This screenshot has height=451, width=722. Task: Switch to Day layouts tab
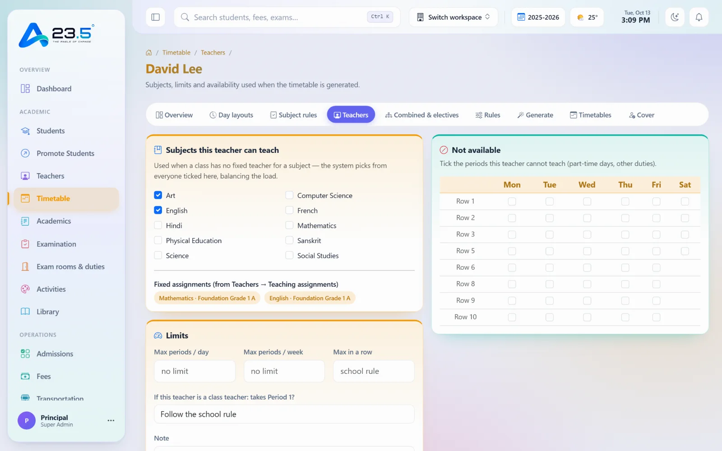[x=231, y=115]
